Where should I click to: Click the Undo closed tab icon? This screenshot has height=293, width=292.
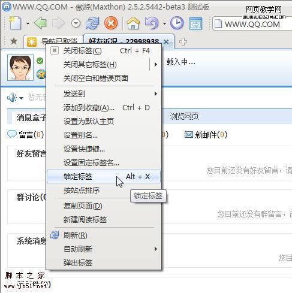[x=152, y=23]
